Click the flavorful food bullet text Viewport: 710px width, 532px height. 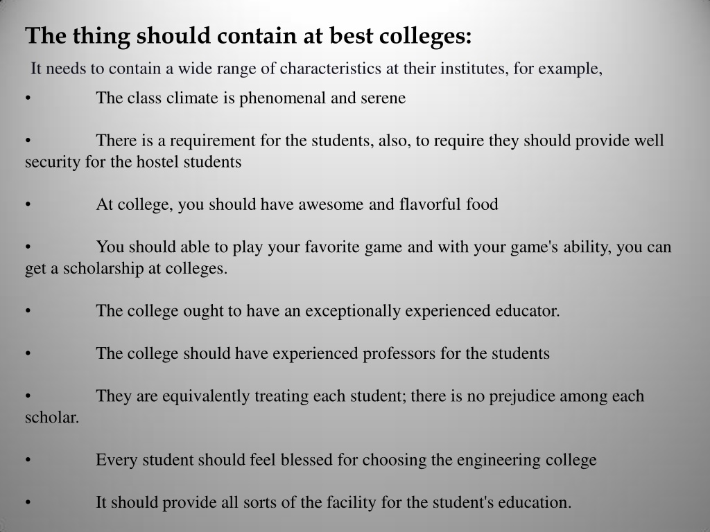(297, 204)
